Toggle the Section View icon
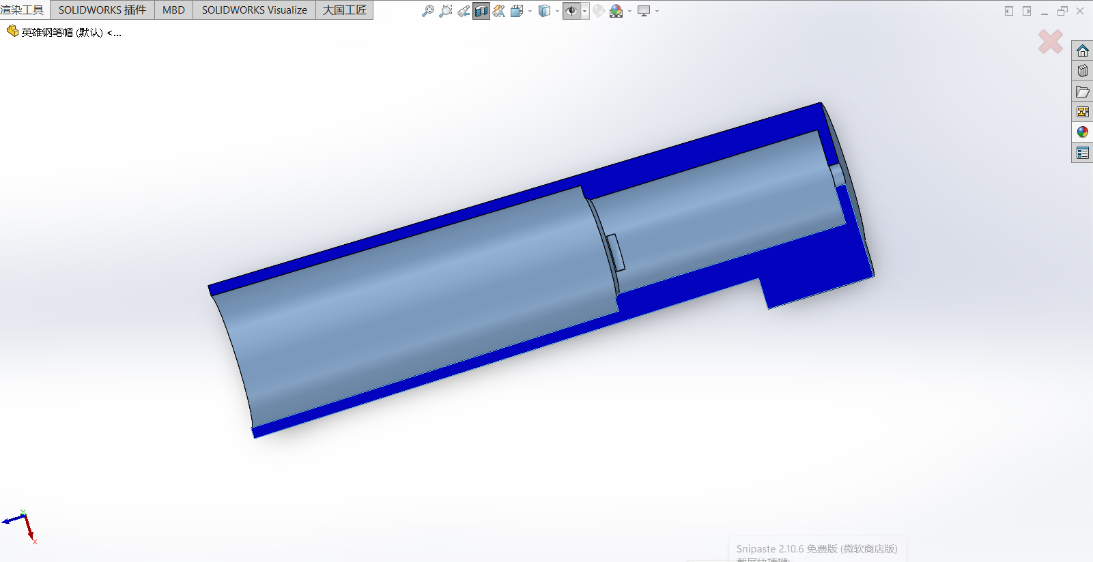This screenshot has width=1093, height=562. (x=481, y=11)
